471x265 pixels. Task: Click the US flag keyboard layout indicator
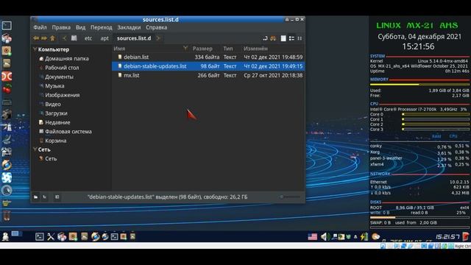312,237
